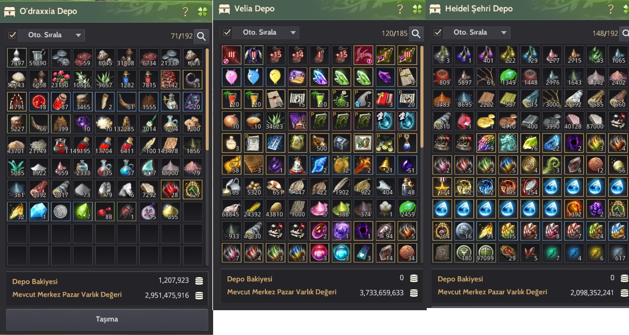Image resolution: width=629 pixels, height=335 pixels.
Task: Select the blue diamond crystal in O'draxxia Depo
Action: click(39, 211)
